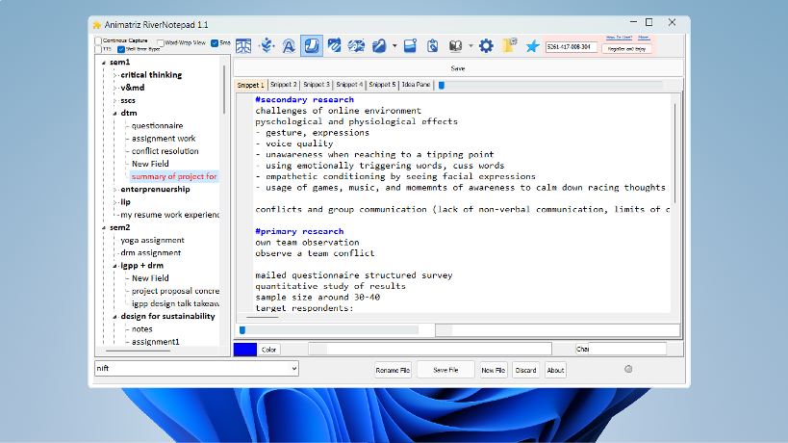
Task: Click the slider below the text editor
Action: click(x=329, y=330)
